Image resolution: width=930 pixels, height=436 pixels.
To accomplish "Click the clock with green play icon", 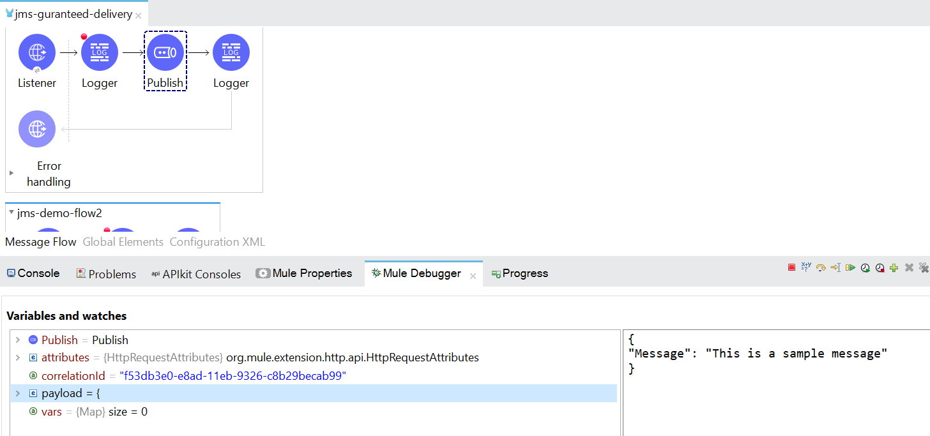I will [x=865, y=268].
